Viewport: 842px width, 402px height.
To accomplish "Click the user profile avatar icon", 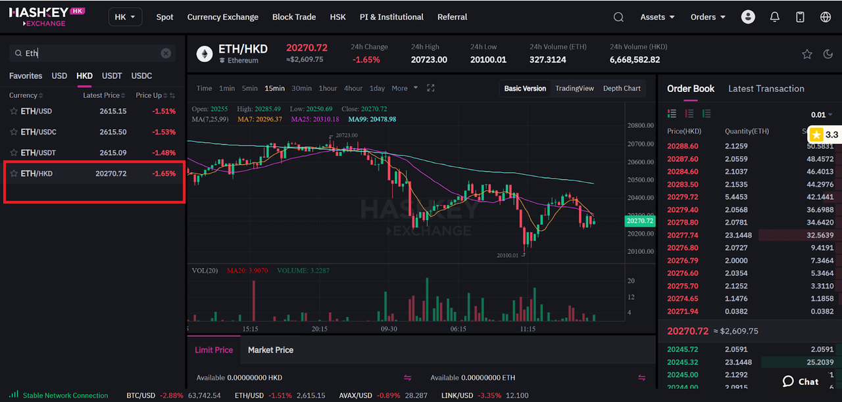I will 748,17.
